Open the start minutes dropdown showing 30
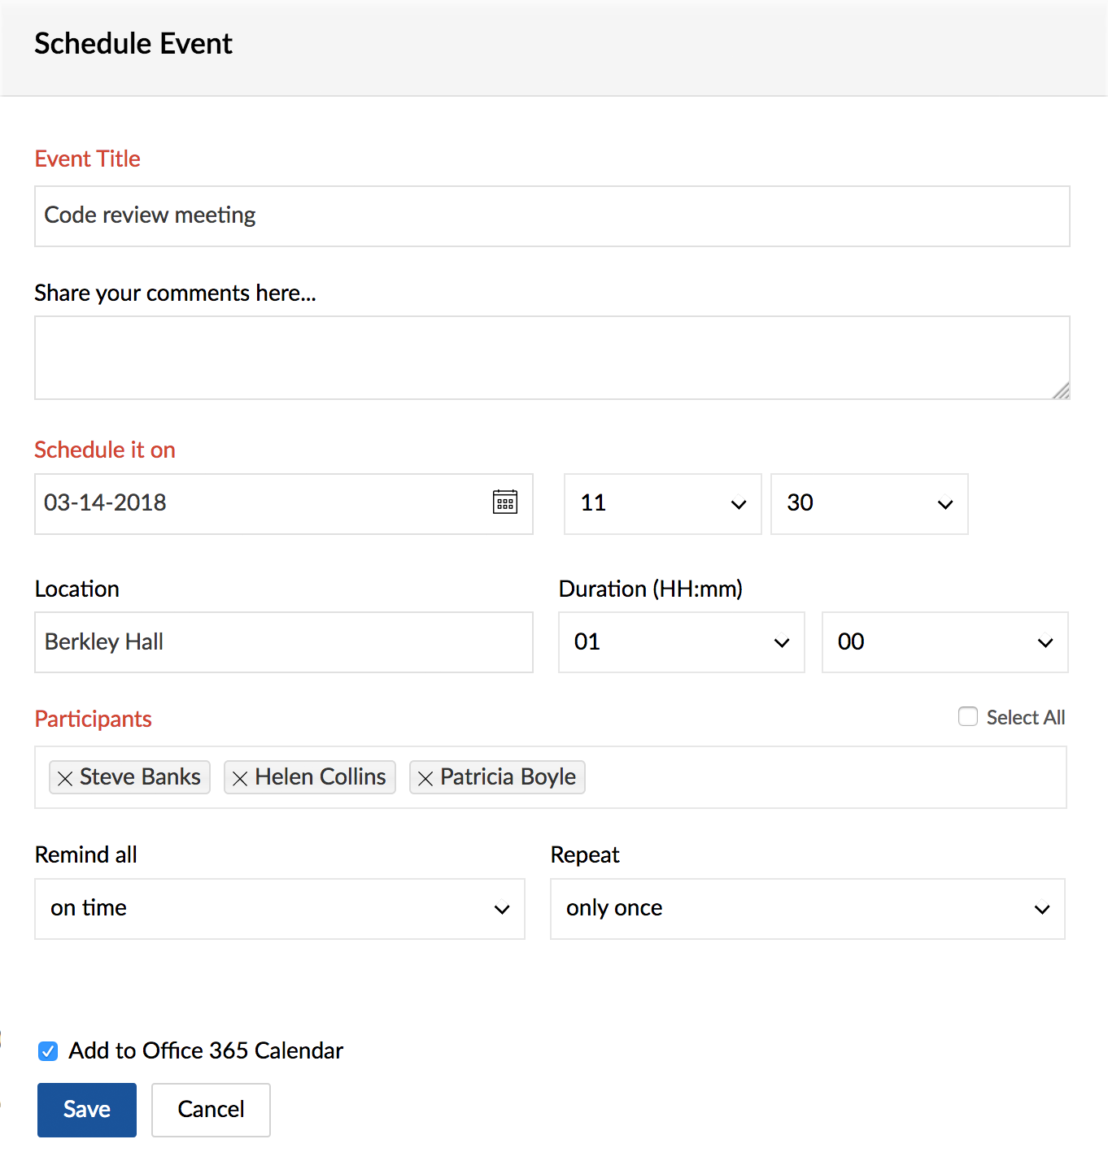This screenshot has height=1174, width=1108. [870, 504]
